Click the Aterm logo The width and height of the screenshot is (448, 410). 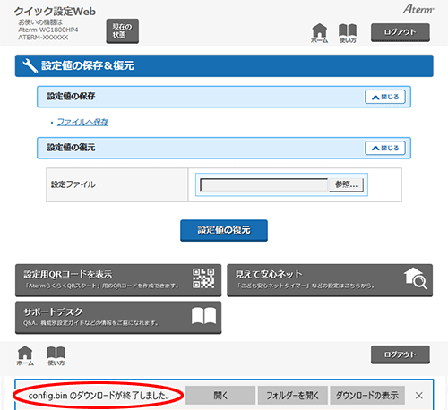(x=418, y=10)
